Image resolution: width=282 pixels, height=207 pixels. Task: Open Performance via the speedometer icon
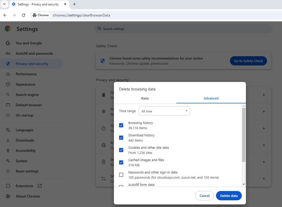tap(8, 74)
